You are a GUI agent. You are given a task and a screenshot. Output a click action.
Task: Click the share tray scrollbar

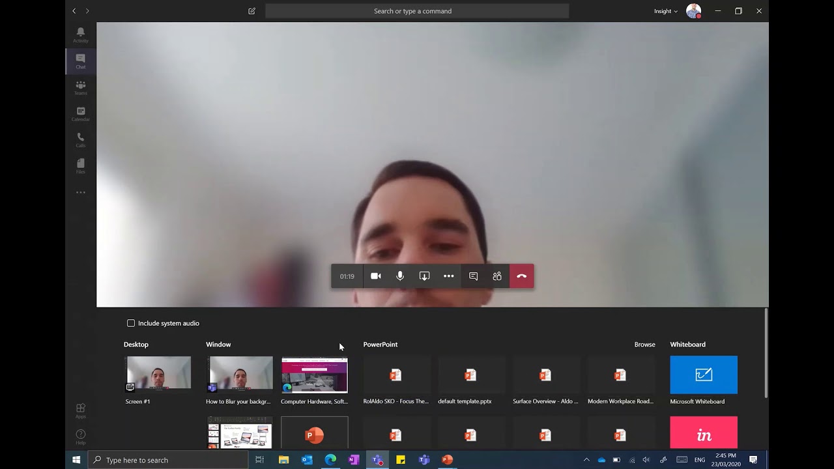pos(766,353)
